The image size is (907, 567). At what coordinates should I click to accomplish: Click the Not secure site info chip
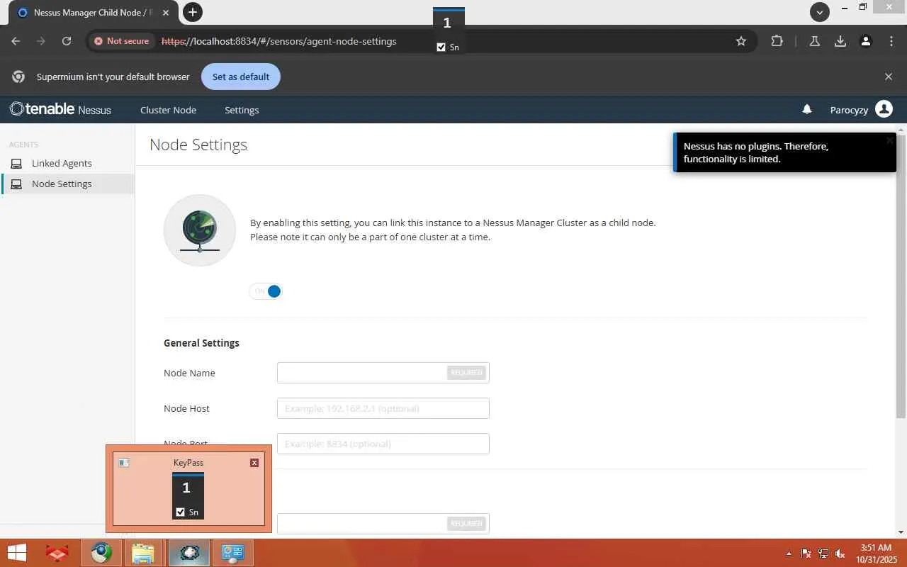pos(122,41)
